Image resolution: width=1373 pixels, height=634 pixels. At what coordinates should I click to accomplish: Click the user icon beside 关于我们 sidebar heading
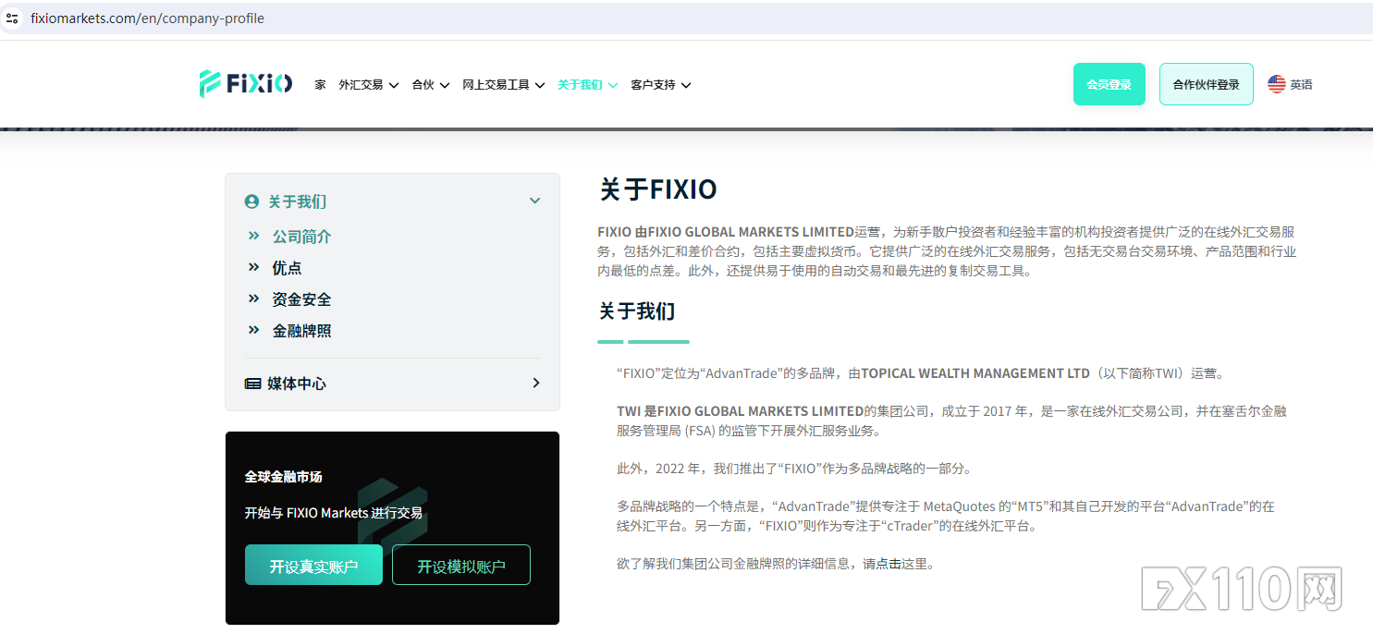click(251, 201)
